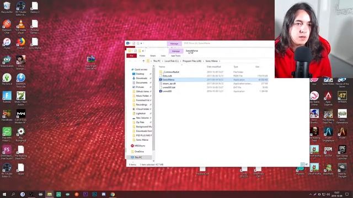Viewport: 353px width, 198px height.
Task: Open Sonic Mania folder in navigation pane
Action: [142, 140]
